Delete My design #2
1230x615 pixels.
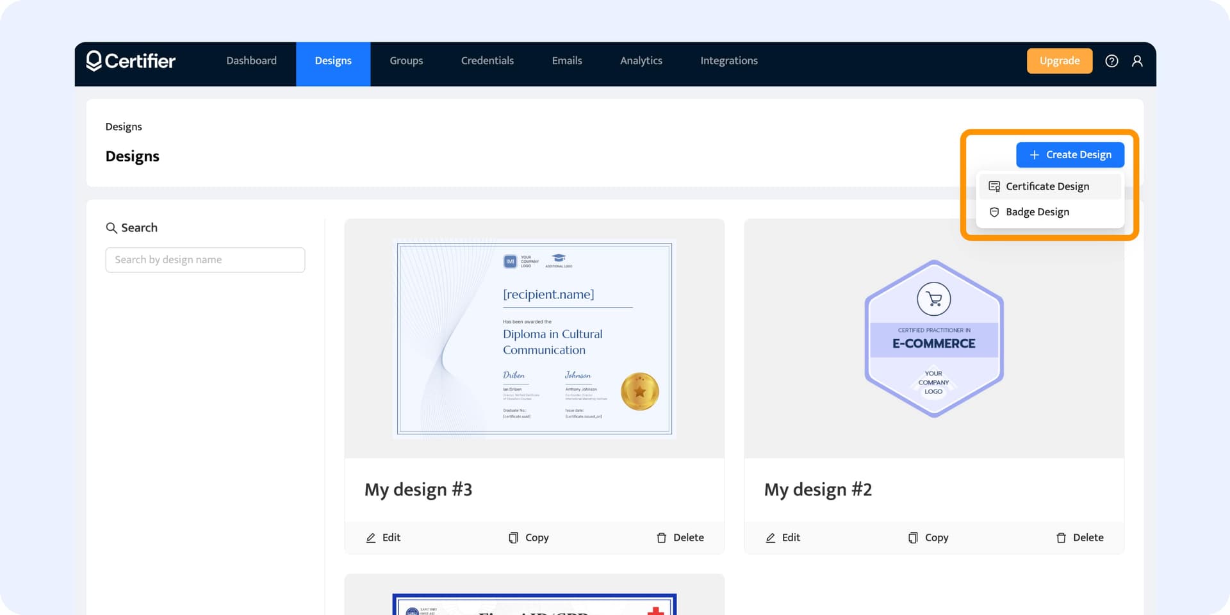point(1079,537)
